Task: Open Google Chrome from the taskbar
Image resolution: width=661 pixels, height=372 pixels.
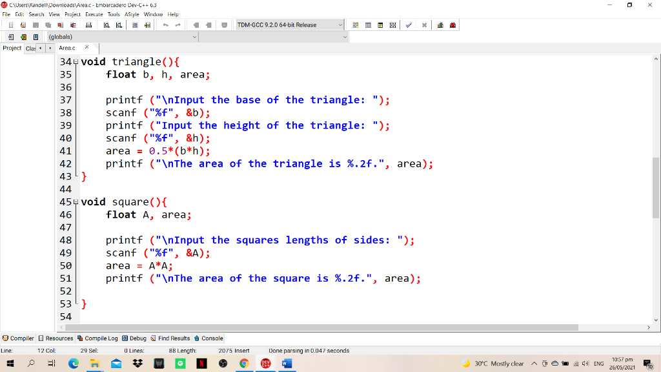Action: click(244, 364)
